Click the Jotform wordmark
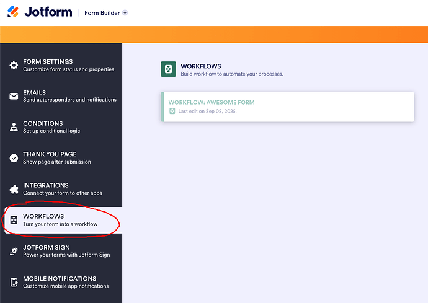The width and height of the screenshot is (428, 303). click(48, 12)
